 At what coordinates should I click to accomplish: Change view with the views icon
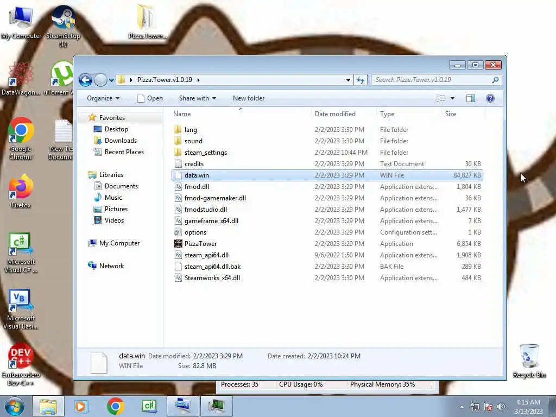tap(441, 98)
